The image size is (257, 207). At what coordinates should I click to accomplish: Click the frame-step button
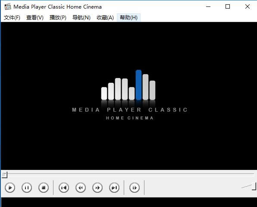135,188
